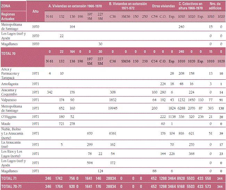Click the C. Colectivos en altura header
Viewport: 226px width, 190px height.
coord(191,6)
